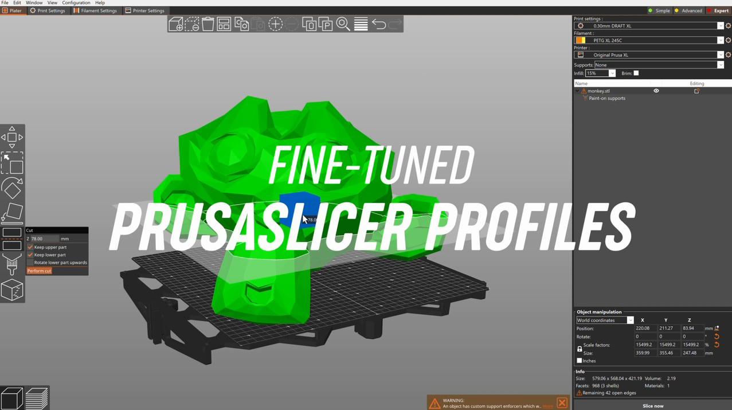Uncheck Keep upper part
Image resolution: width=732 pixels, height=410 pixels.
(30, 247)
